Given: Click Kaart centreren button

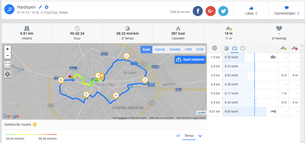Looking at the screenshot, I should (x=190, y=60).
